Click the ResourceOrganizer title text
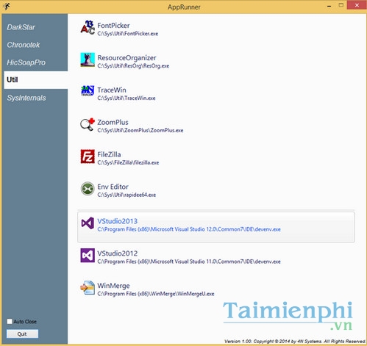 coord(127,58)
